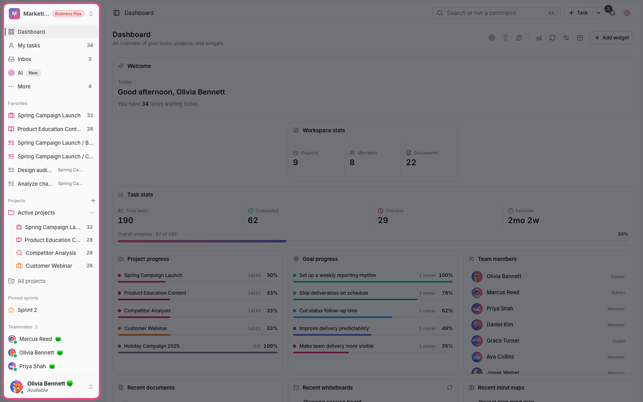Toggle the sidebar panel icon beside the Dashboard title

[x=117, y=13]
